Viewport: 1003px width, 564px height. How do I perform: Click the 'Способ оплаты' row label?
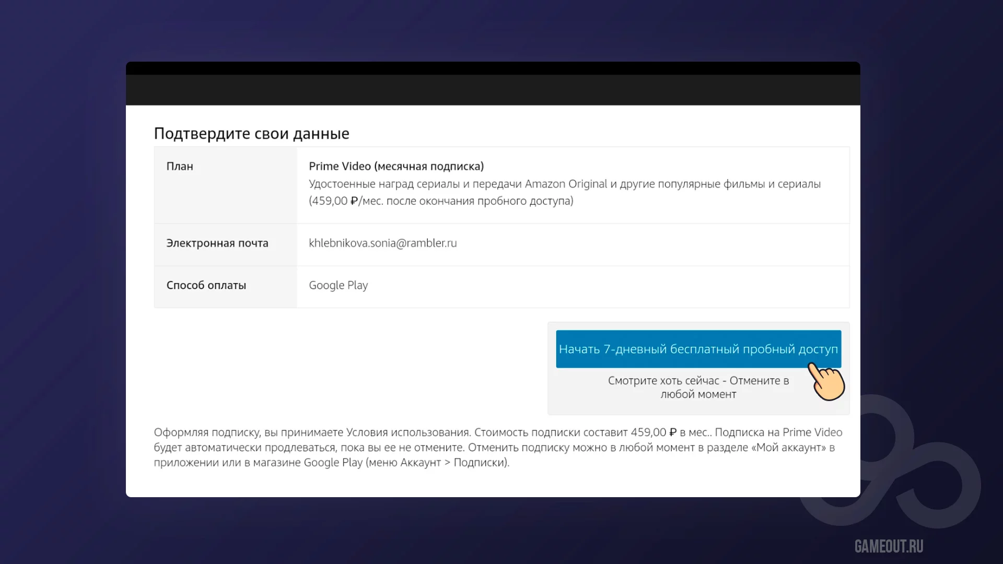(206, 285)
